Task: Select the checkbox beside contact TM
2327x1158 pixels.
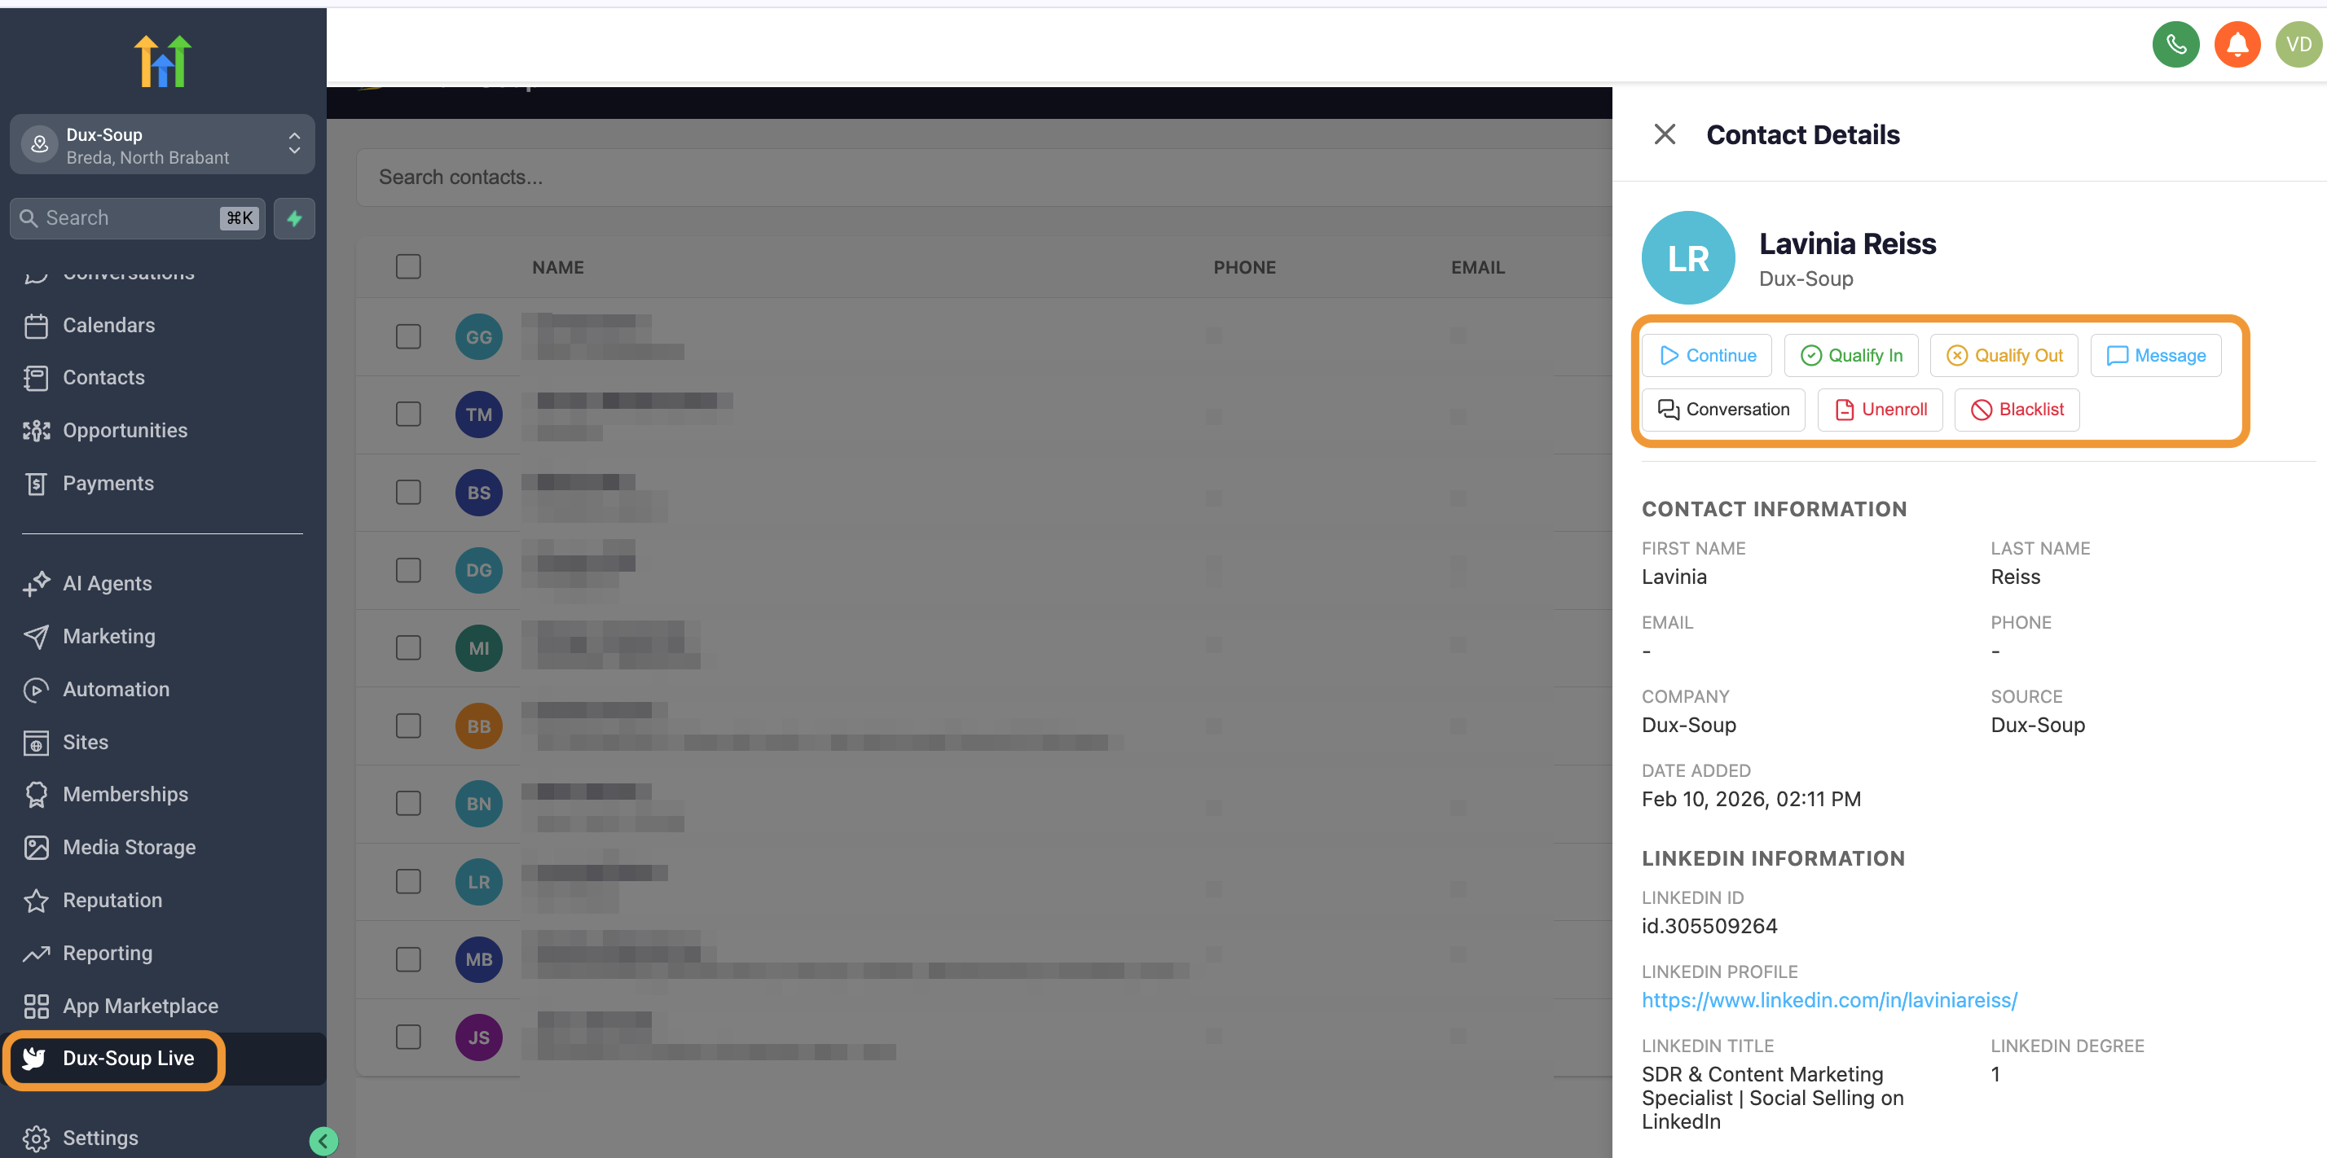Action: tap(408, 415)
